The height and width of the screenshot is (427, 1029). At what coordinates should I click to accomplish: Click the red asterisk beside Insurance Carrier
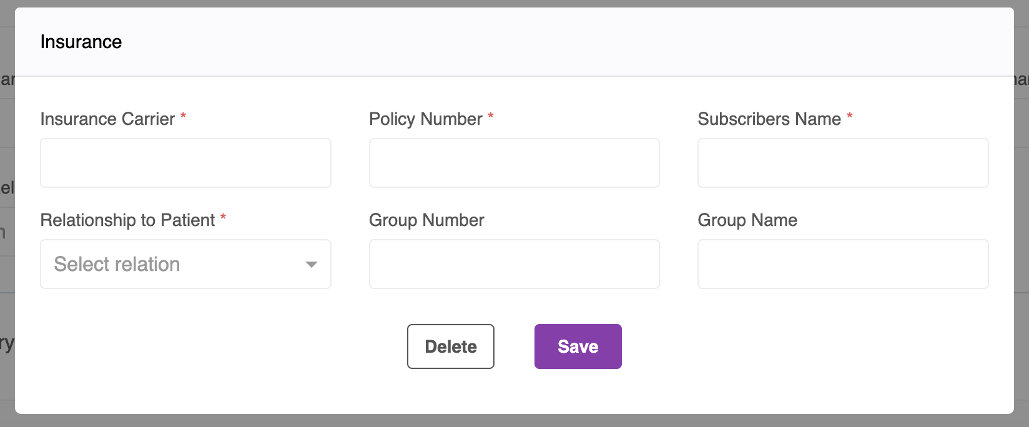point(183,116)
